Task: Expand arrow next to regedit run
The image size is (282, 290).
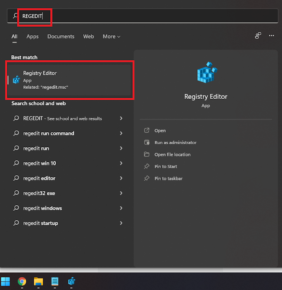Action: 121,148
